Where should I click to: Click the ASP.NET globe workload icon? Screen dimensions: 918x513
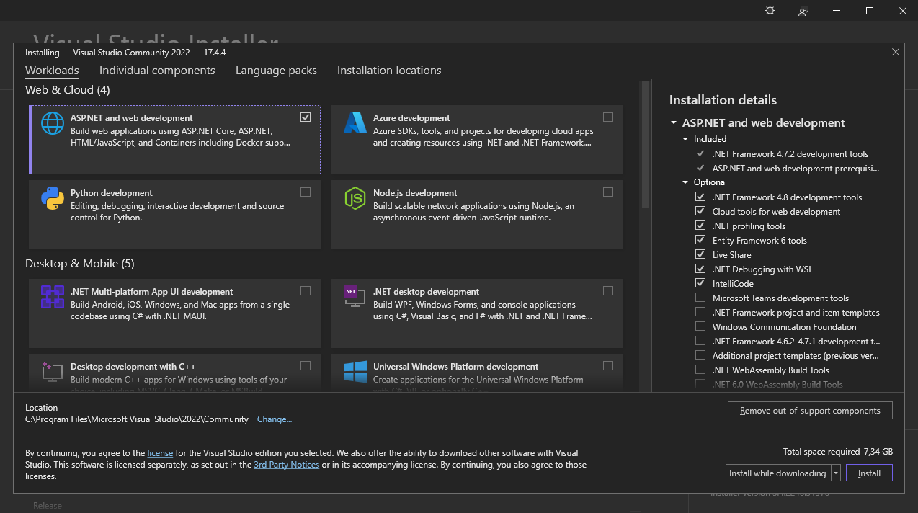53,123
